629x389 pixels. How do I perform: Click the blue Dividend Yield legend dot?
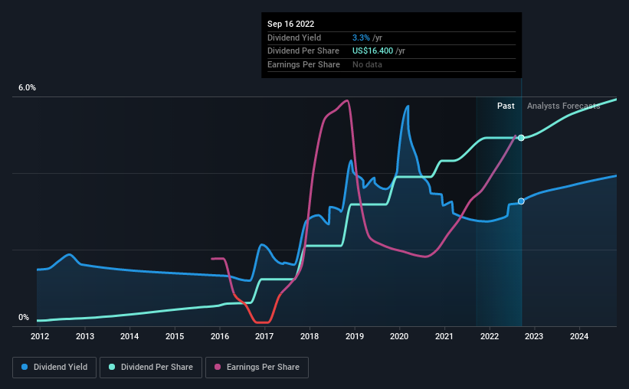[x=25, y=367]
